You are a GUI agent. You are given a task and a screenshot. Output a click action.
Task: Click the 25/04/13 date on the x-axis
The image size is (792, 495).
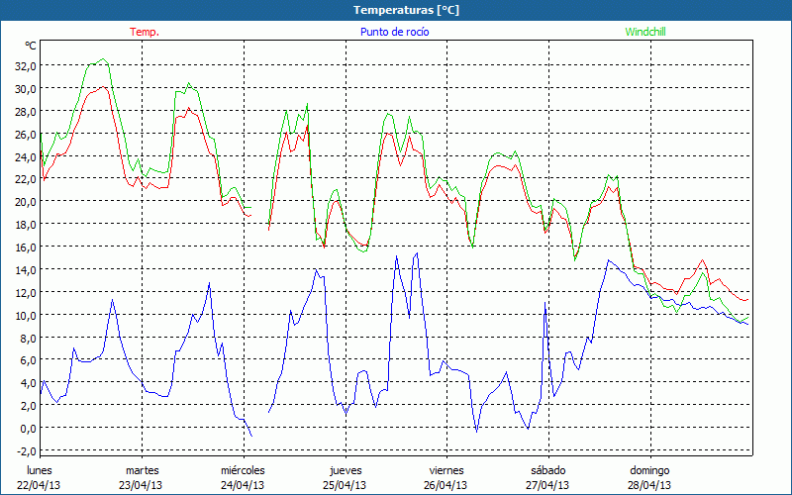(x=345, y=485)
